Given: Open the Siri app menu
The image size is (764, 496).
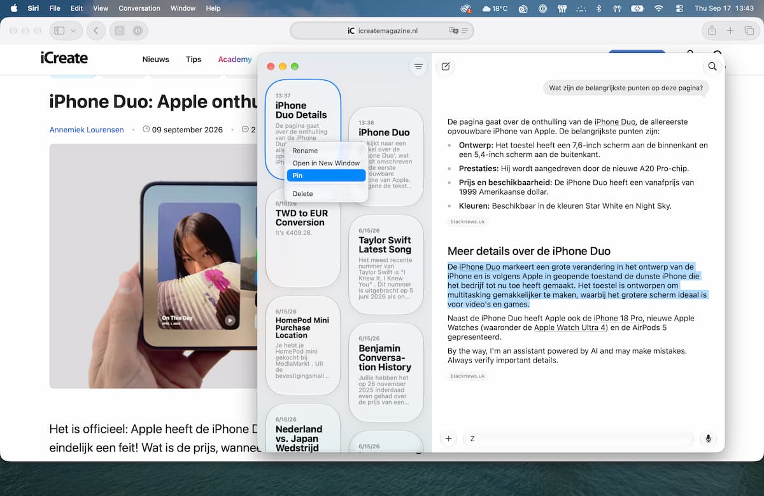Looking at the screenshot, I should point(34,8).
